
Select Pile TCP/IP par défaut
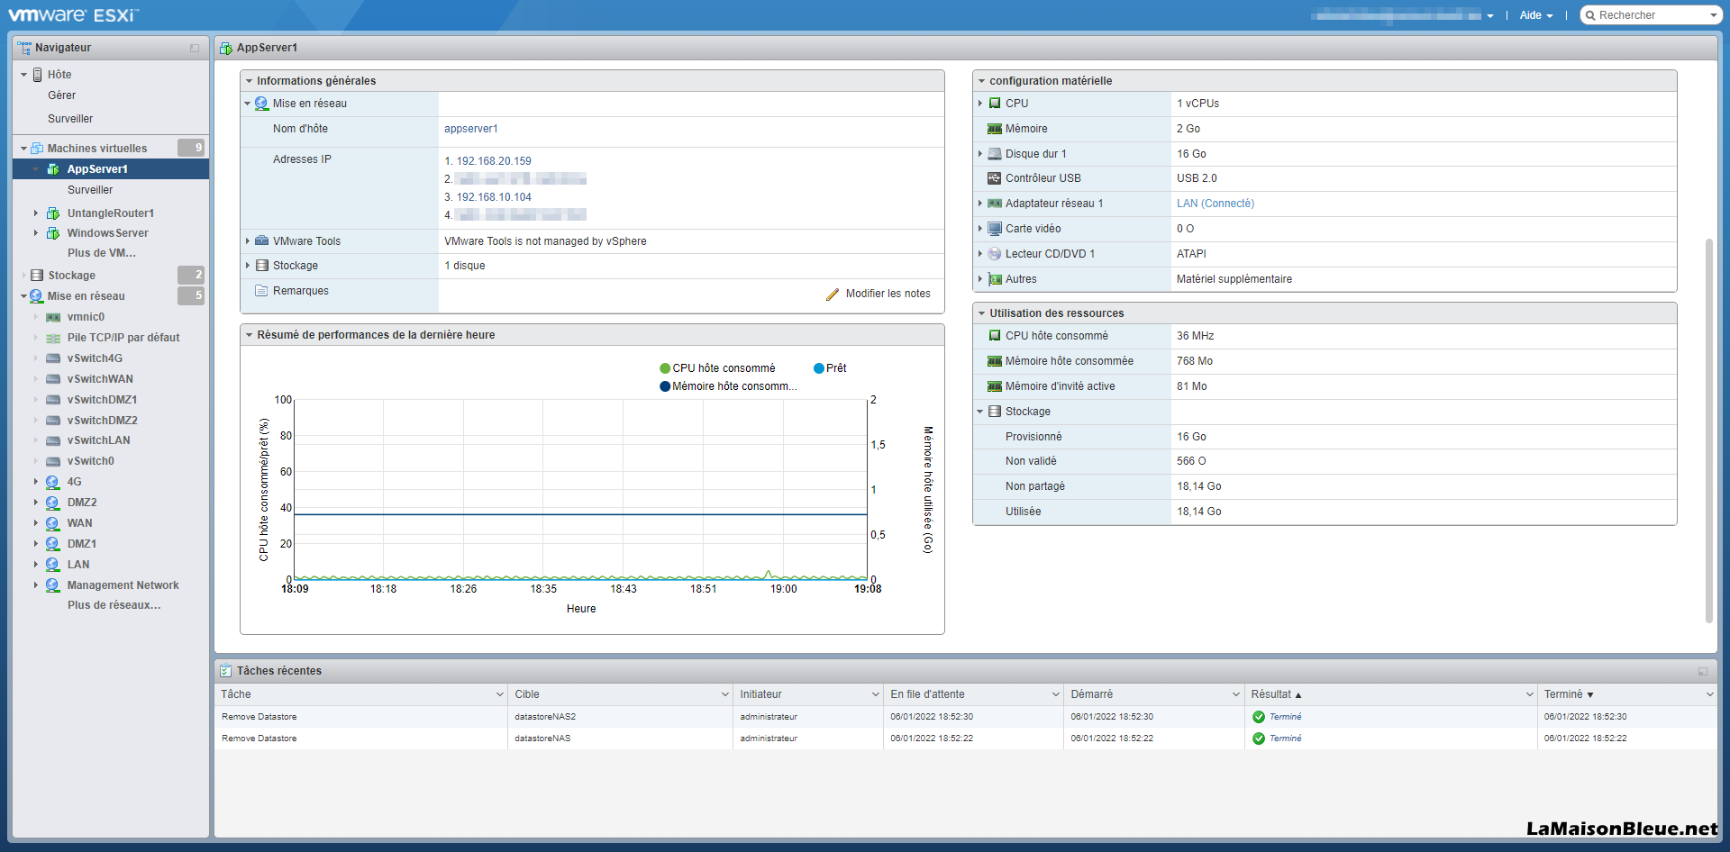point(123,338)
